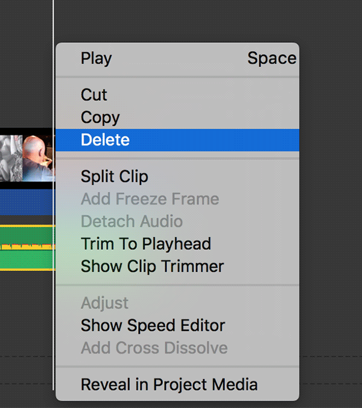This screenshot has width=362, height=408.
Task: Click the grayscale video frame thumbnail
Action: (10, 158)
